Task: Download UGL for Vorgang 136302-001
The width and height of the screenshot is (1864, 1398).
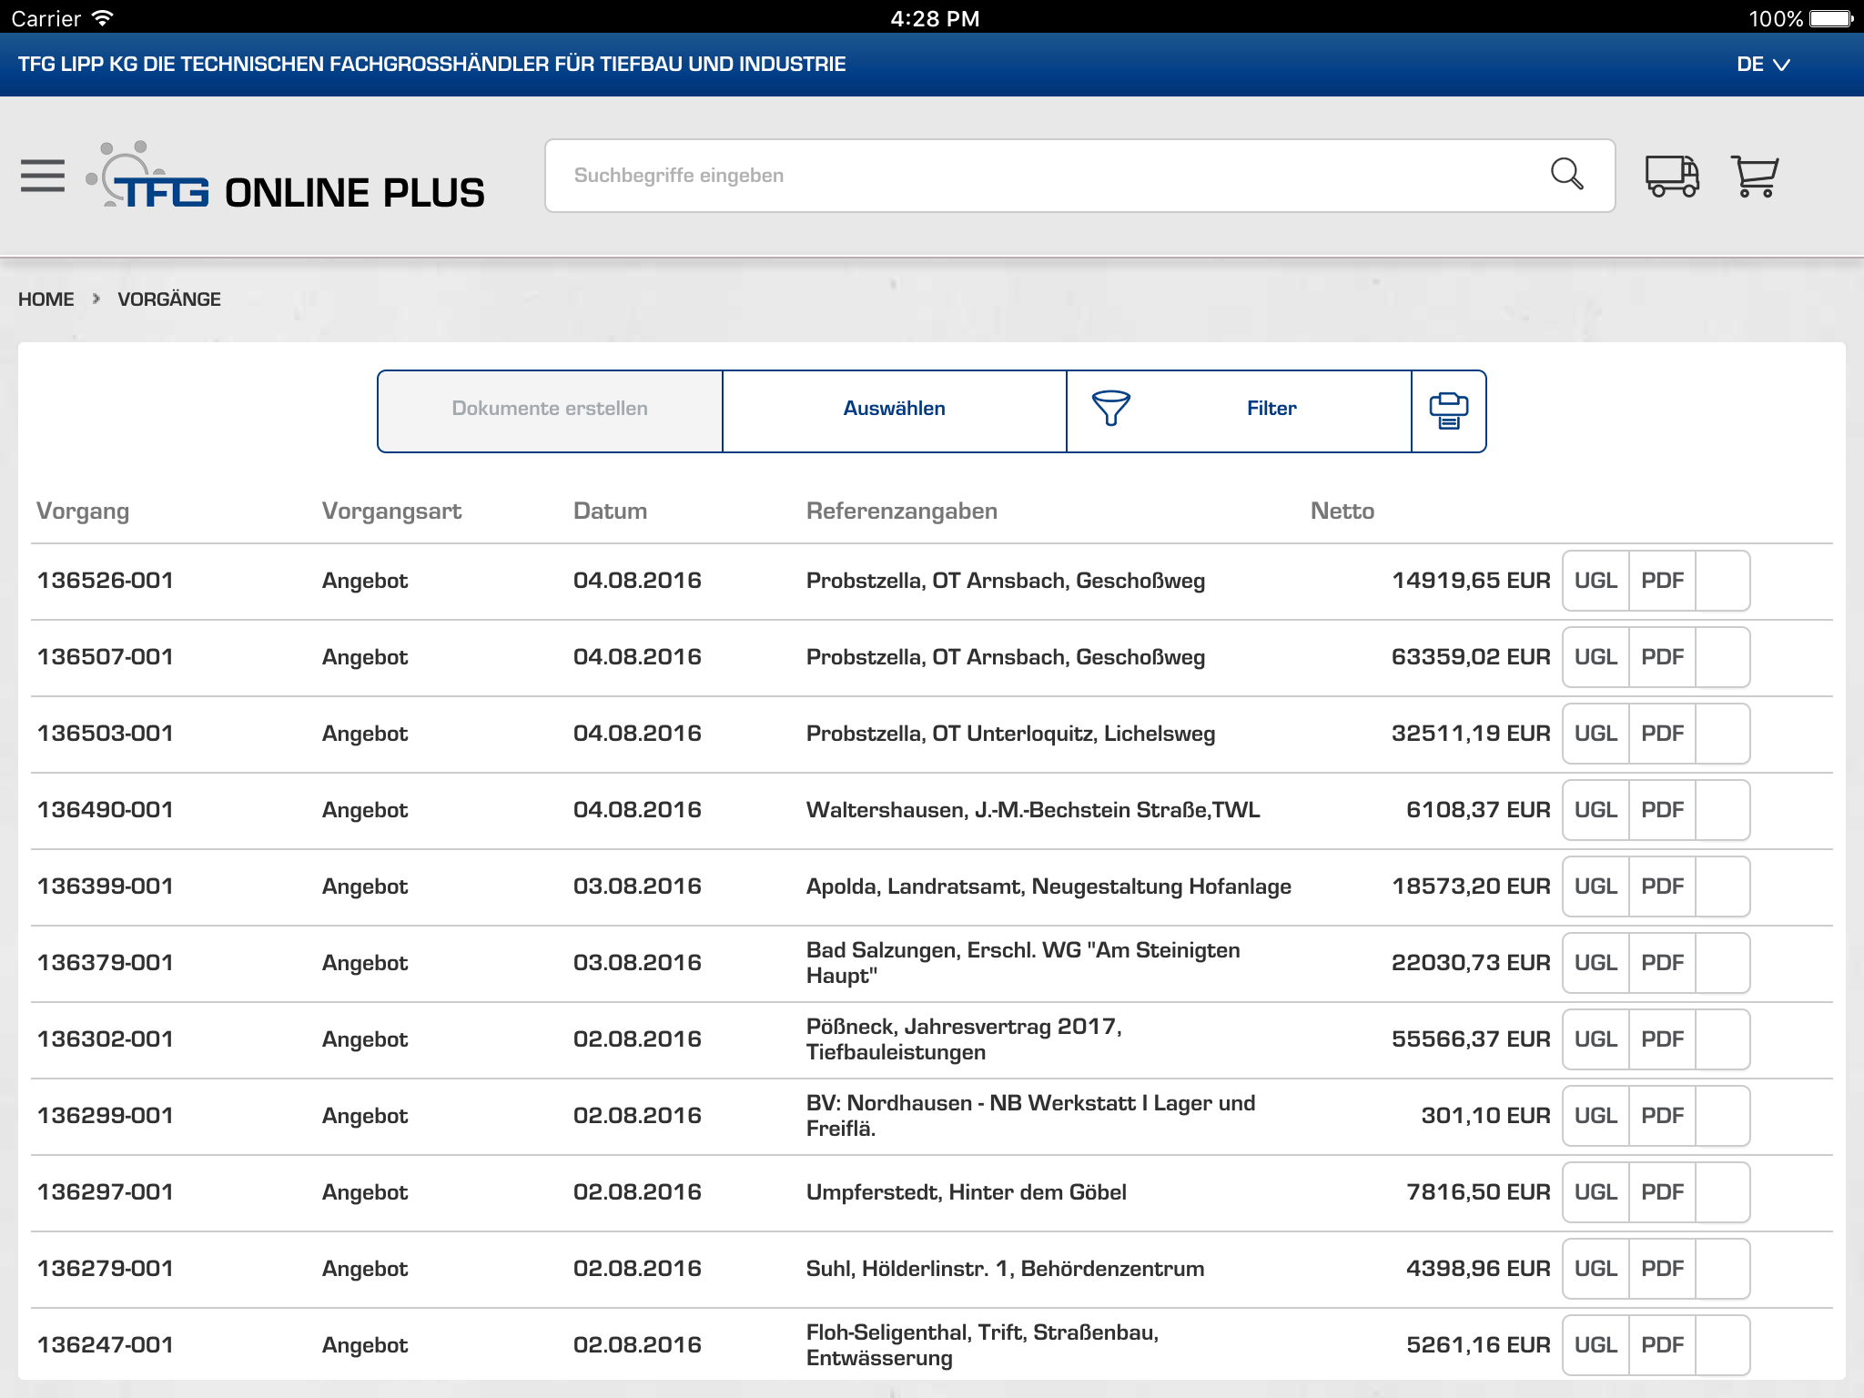Action: click(x=1596, y=1039)
